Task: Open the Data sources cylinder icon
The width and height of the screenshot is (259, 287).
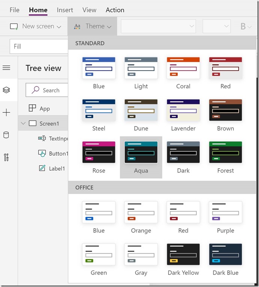Action: (6, 135)
